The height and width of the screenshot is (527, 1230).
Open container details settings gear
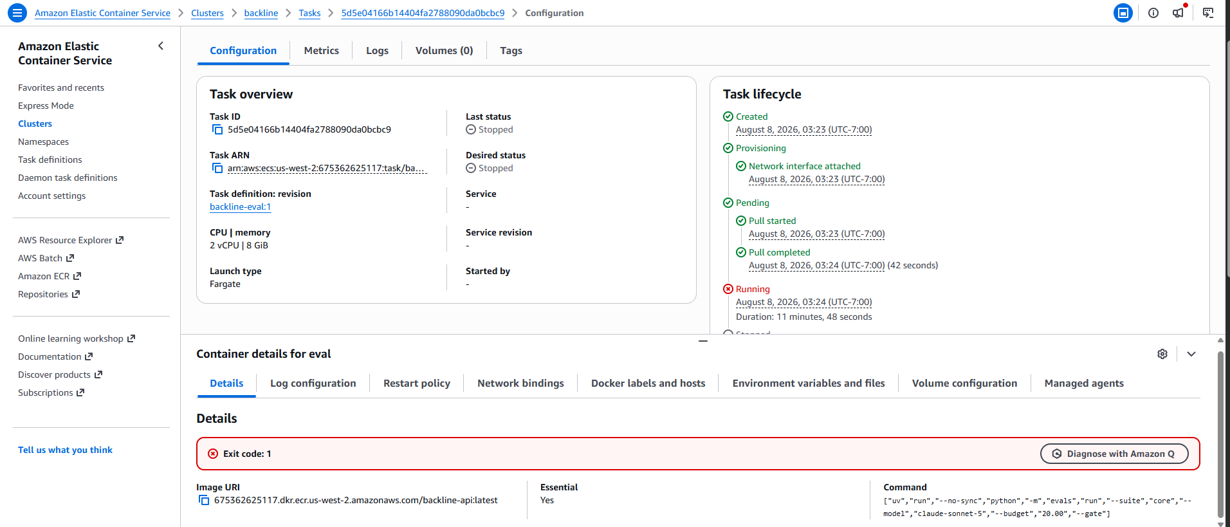(1162, 354)
